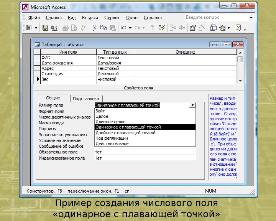Viewport: 276px width, 221px height.
Task: Expand the Redo history dropdown arrow
Action: pyautogui.click(x=144, y=28)
